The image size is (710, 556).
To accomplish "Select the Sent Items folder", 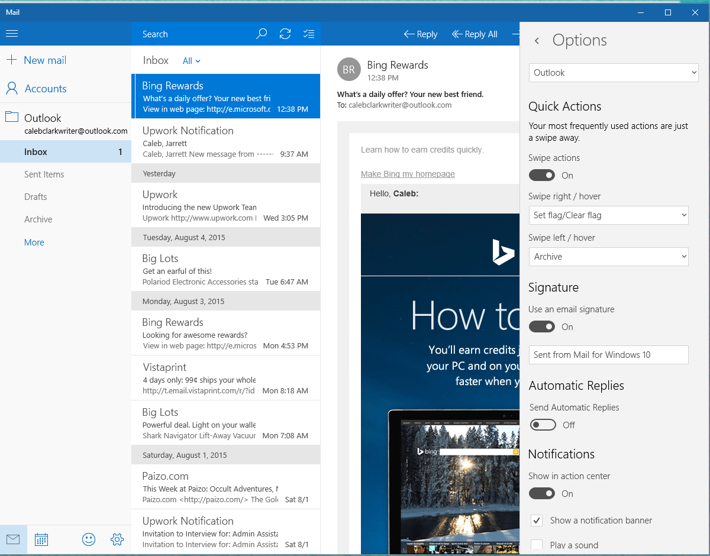I will pyautogui.click(x=44, y=174).
